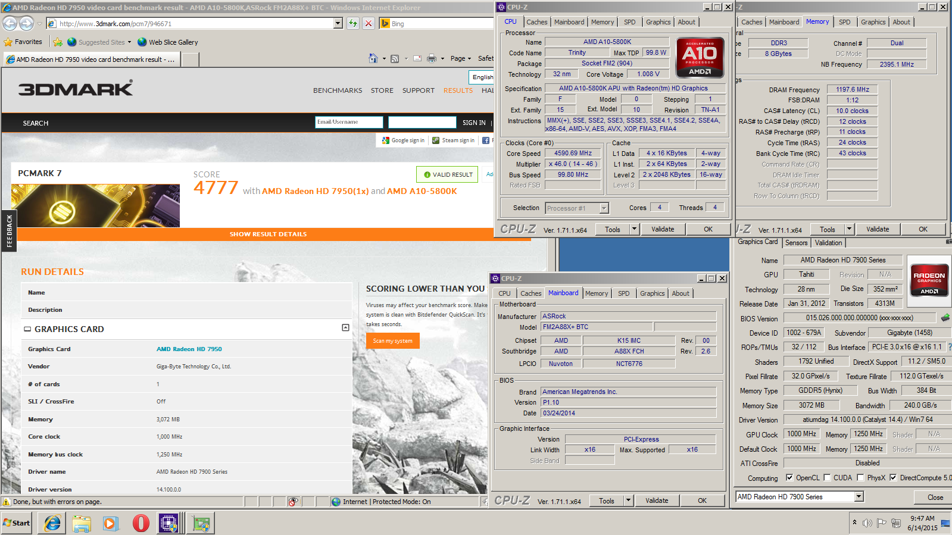Click the GPU-Z Close button

(x=935, y=497)
